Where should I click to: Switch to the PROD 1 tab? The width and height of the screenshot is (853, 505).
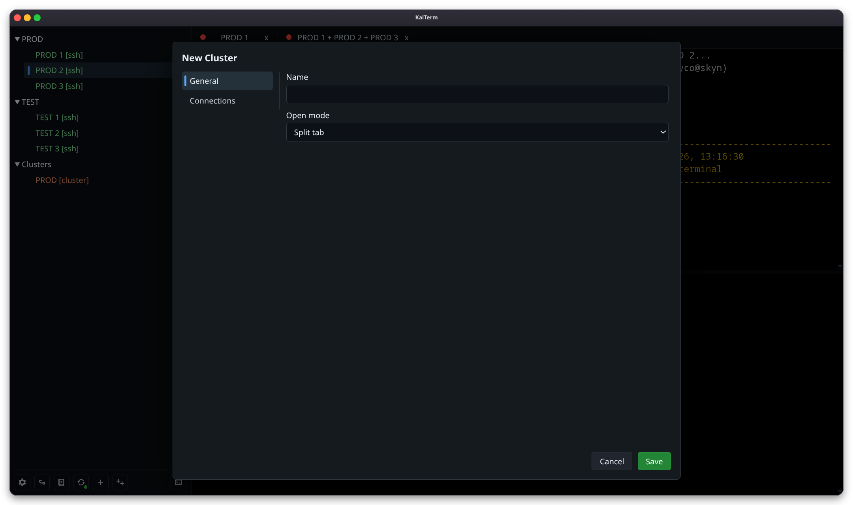click(x=234, y=38)
